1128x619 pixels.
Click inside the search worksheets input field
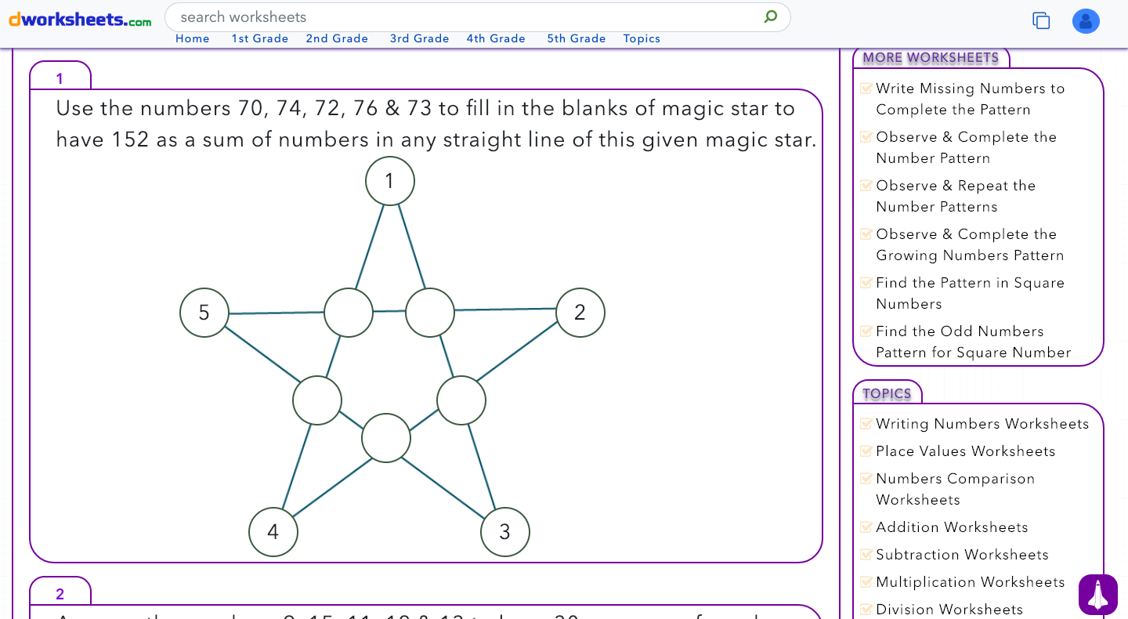[x=392, y=16]
